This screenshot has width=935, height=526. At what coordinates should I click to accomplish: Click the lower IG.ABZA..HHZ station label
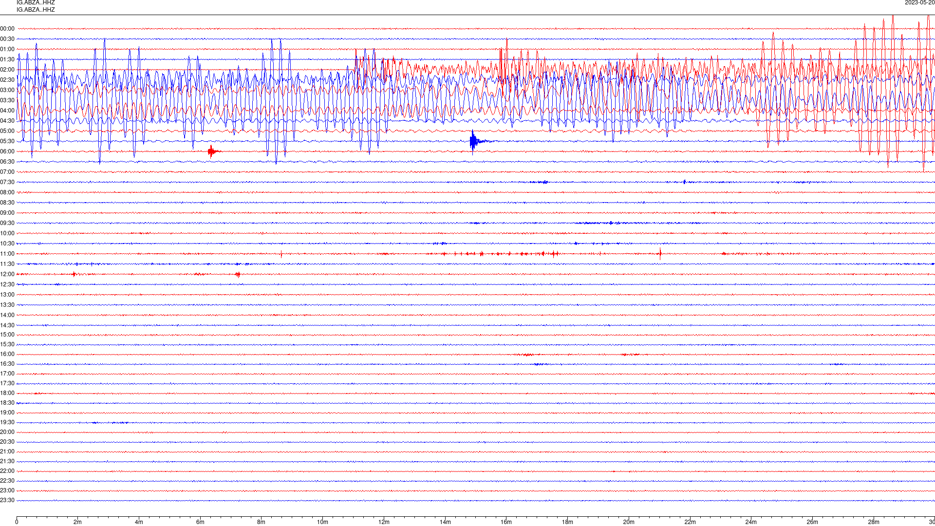pos(36,10)
